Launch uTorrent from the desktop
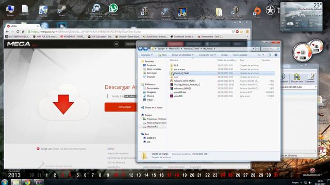The image size is (330, 185). pyautogui.click(x=113, y=10)
